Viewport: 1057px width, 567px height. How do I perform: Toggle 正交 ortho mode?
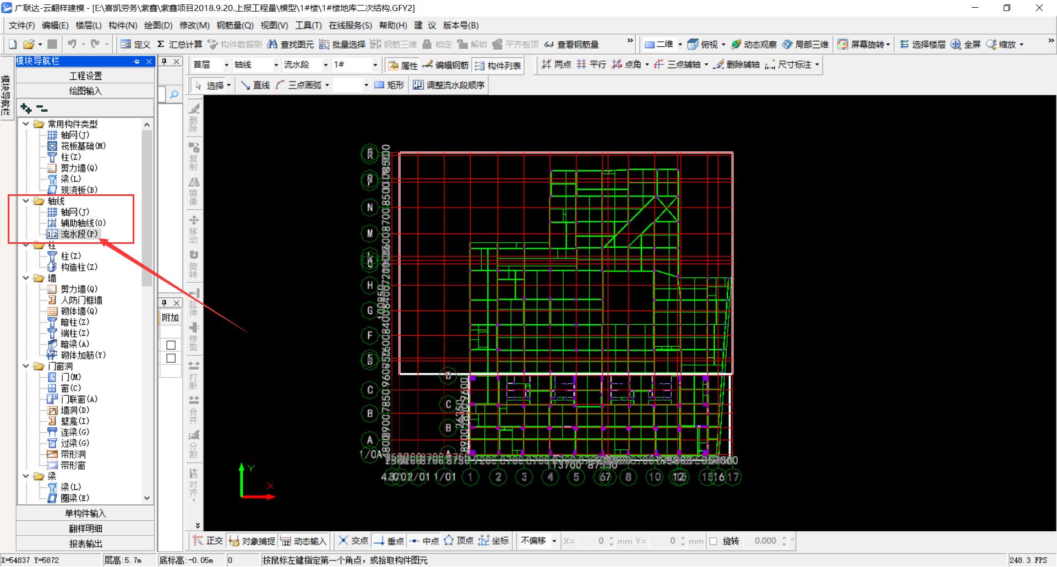tap(208, 541)
